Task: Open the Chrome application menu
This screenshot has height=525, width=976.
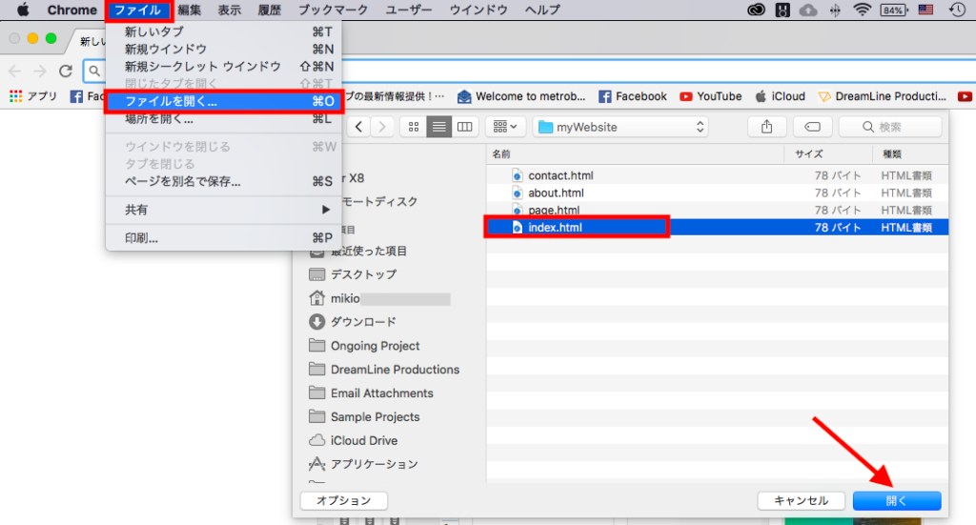Action: 72,10
